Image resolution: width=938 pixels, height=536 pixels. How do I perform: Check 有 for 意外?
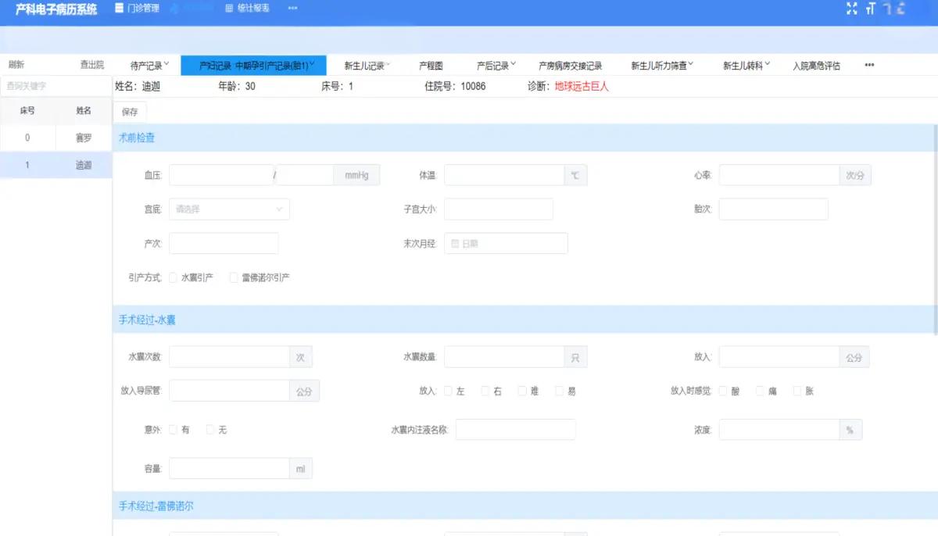[x=173, y=430]
